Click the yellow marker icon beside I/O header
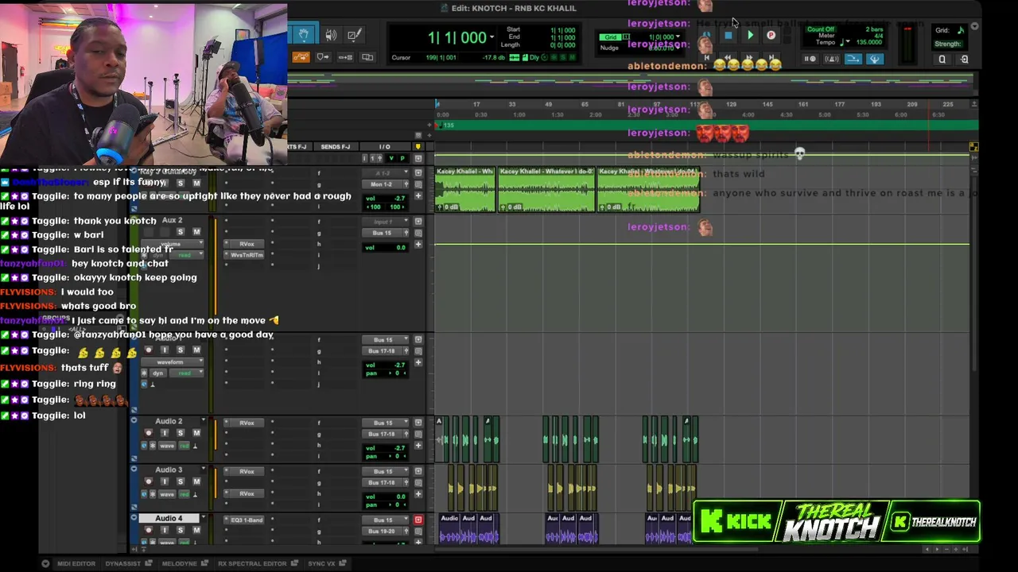This screenshot has width=1018, height=572. 418,147
